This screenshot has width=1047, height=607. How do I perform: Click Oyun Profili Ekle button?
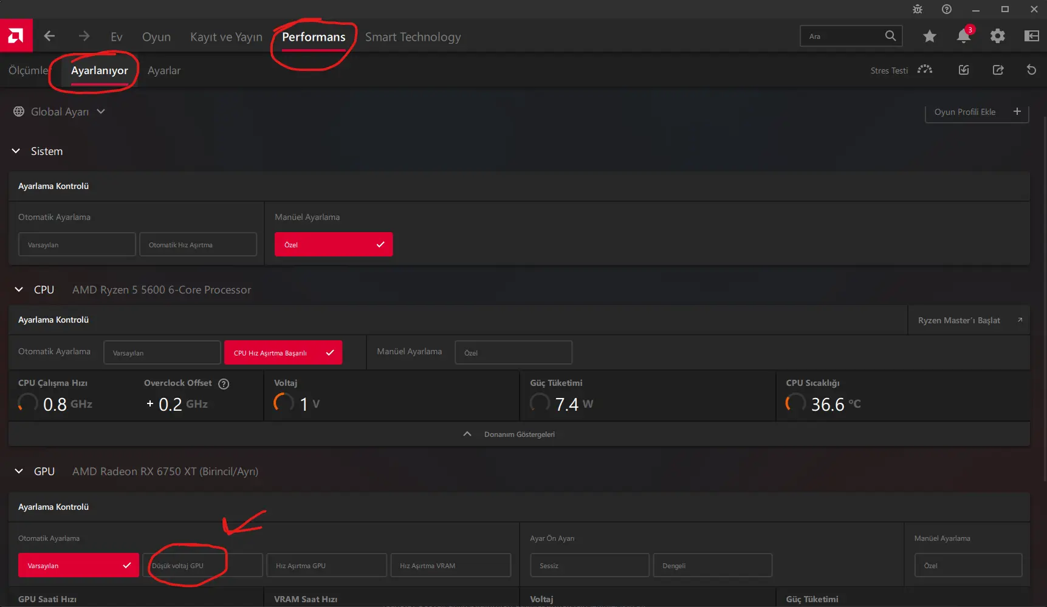click(x=977, y=112)
